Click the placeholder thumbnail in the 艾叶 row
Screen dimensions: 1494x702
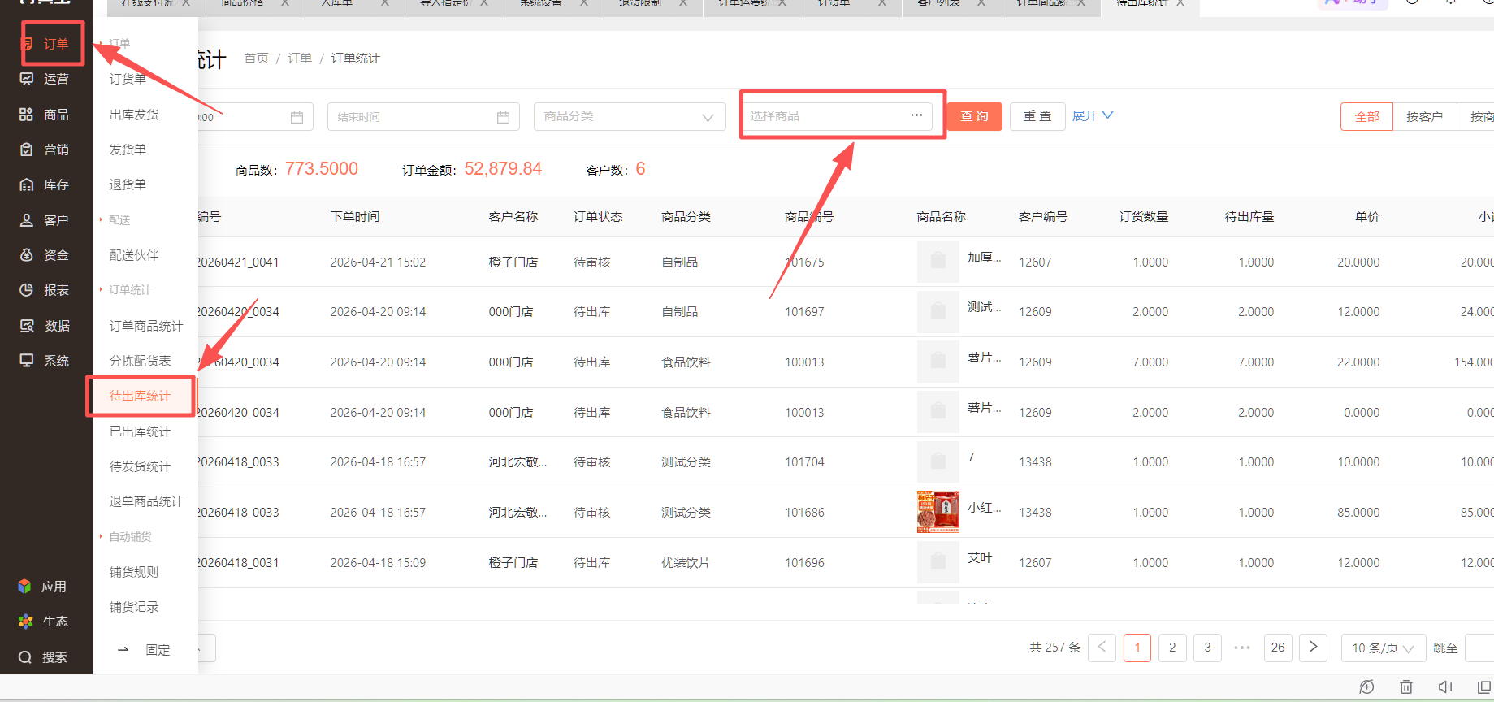tap(938, 562)
